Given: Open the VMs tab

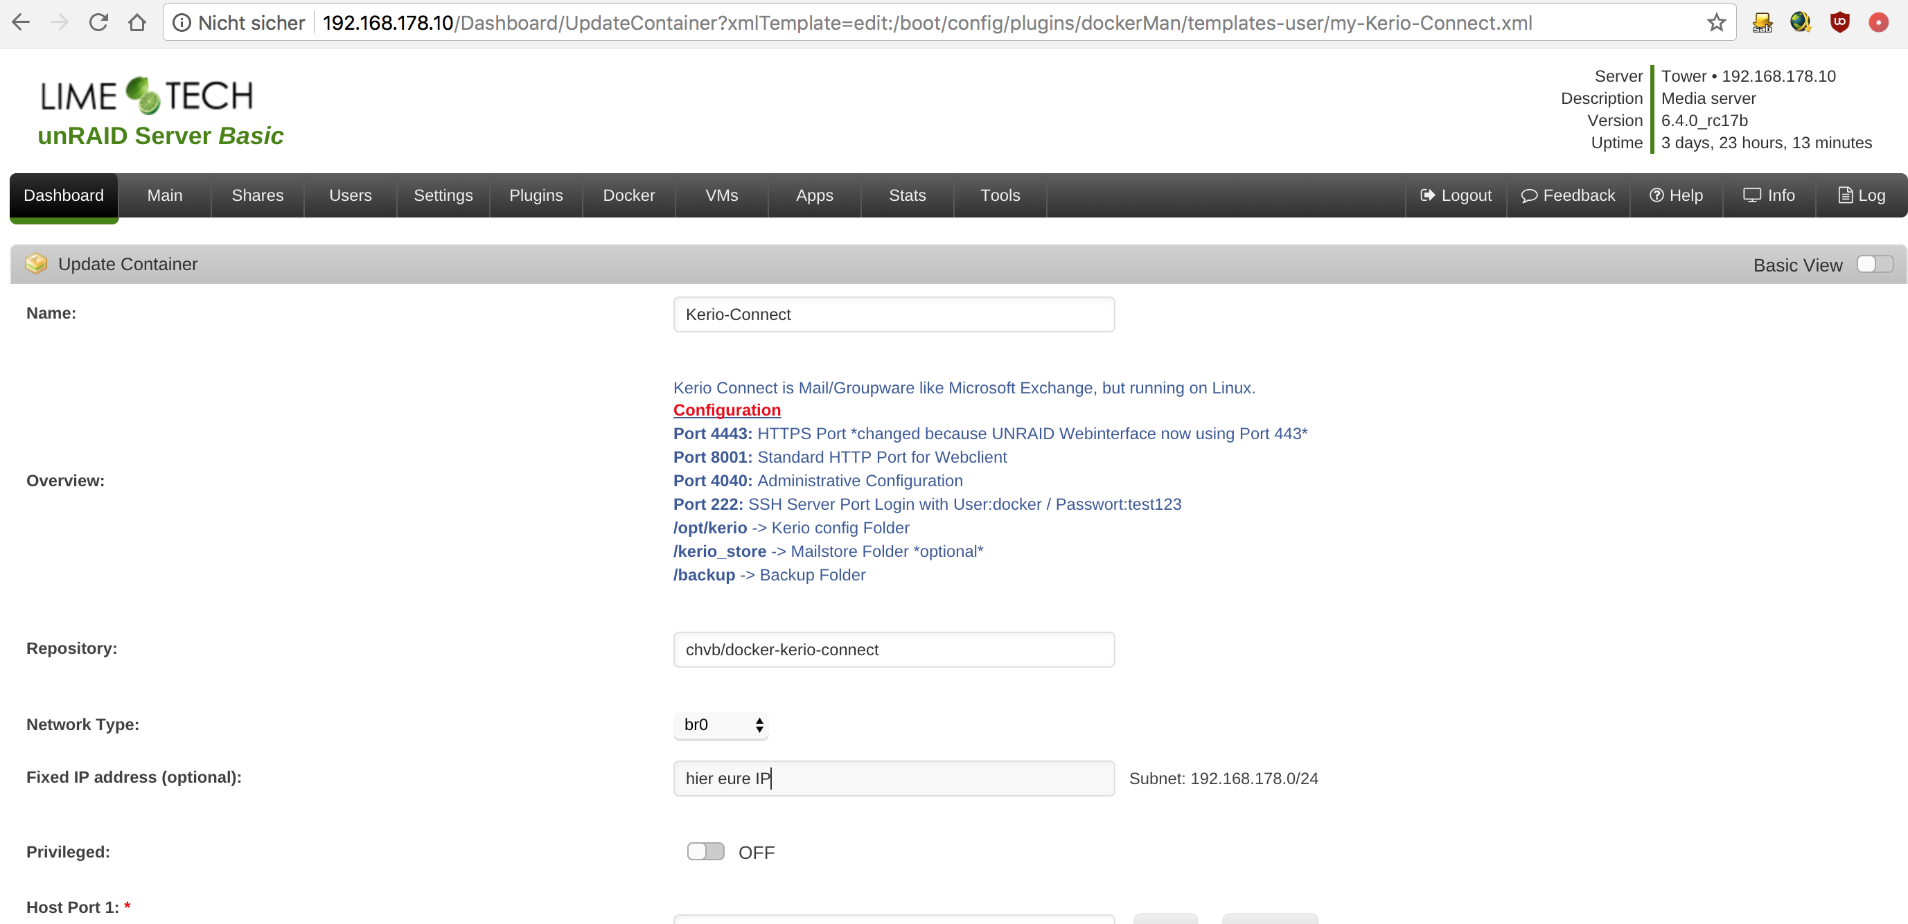Looking at the screenshot, I should pyautogui.click(x=722, y=195).
